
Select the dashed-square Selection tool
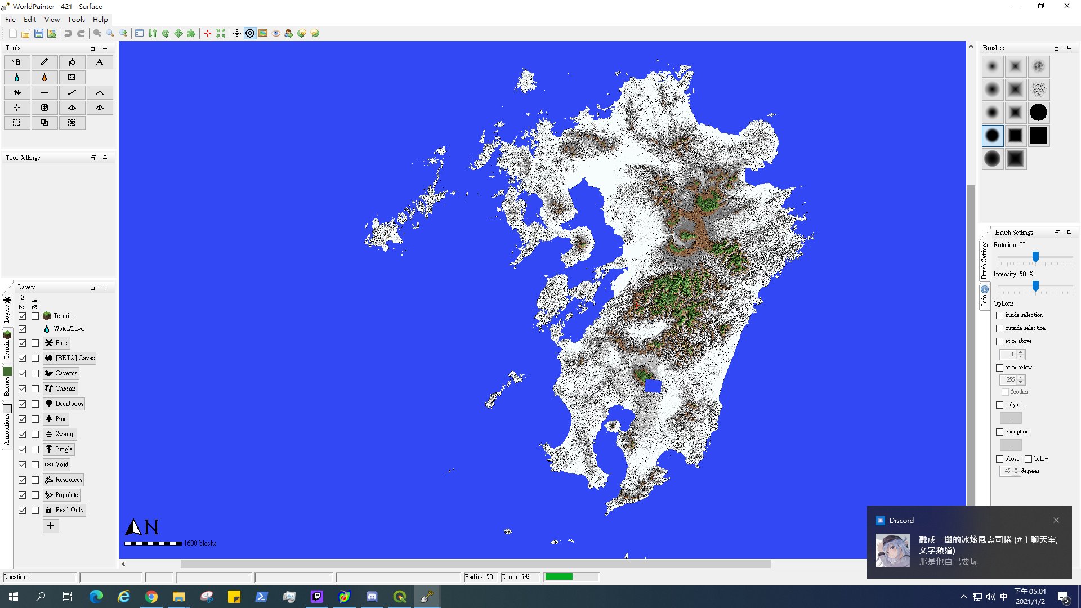click(x=17, y=123)
